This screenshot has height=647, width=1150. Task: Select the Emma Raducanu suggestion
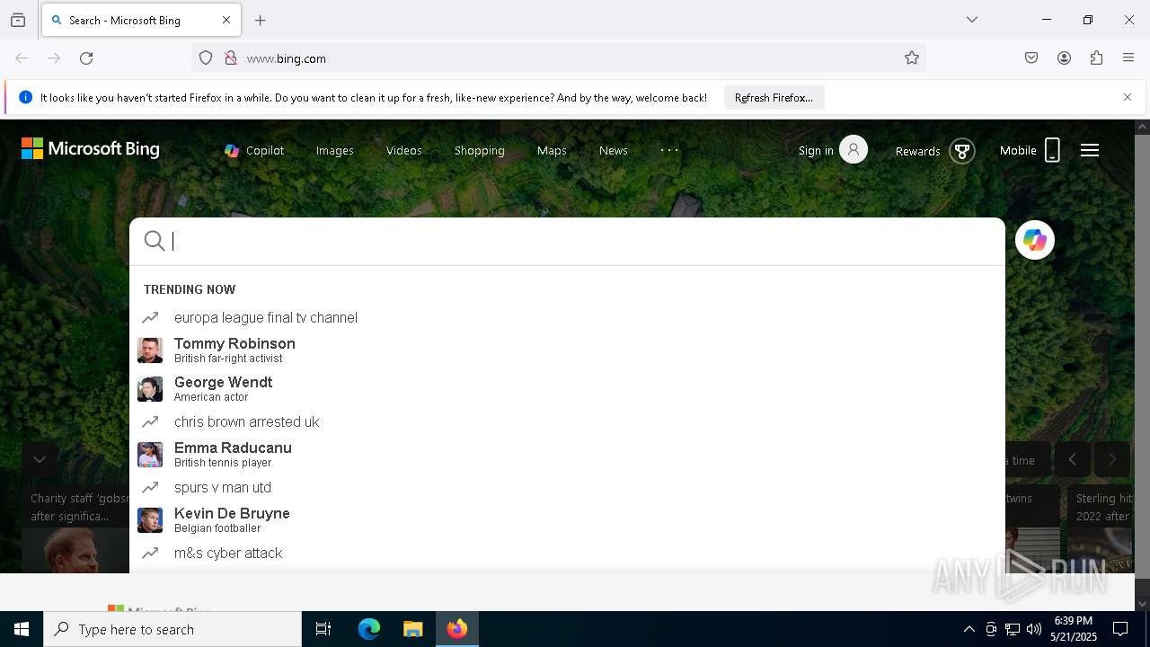click(567, 454)
